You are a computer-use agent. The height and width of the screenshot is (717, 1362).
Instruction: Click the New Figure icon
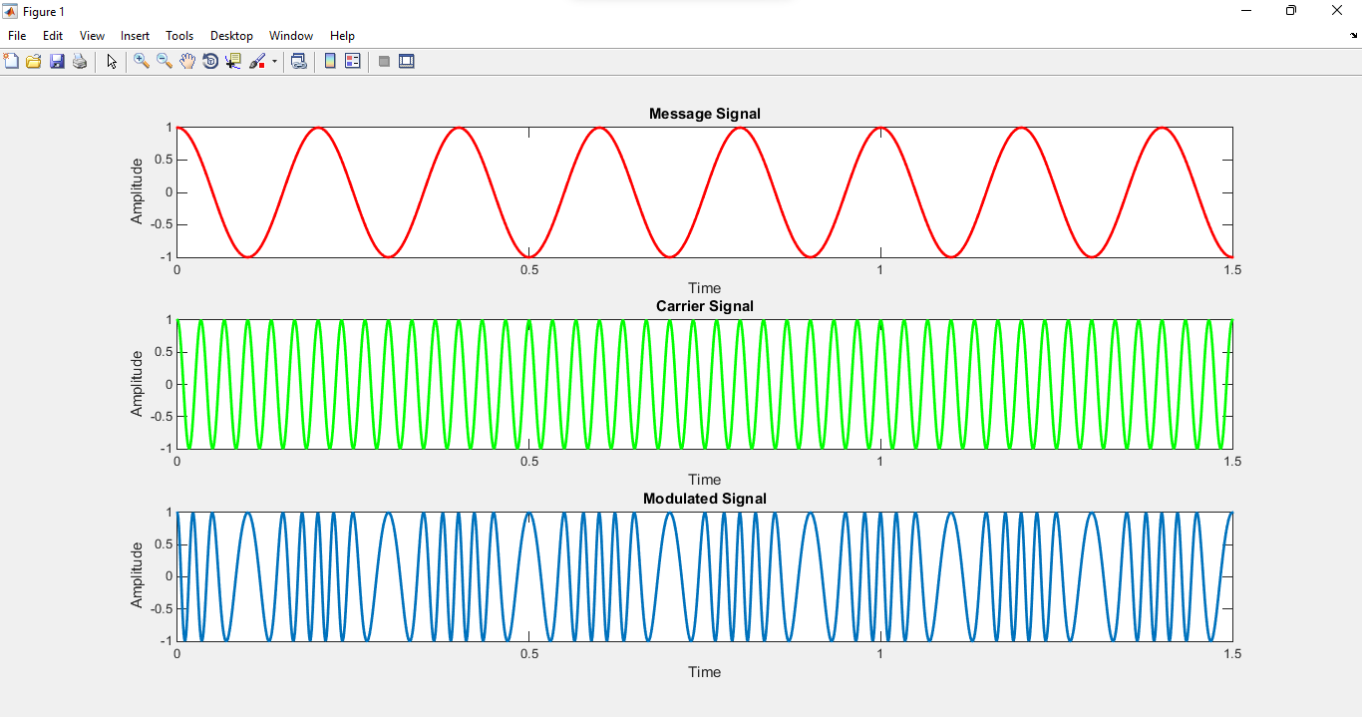12,61
